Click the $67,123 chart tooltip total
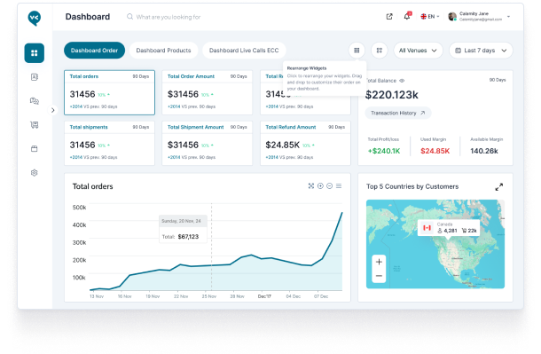The height and width of the screenshot is (354, 541). tap(188, 237)
